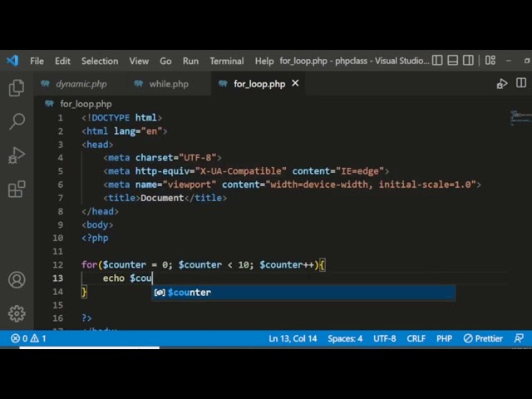Image resolution: width=532 pixels, height=399 pixels.
Task: Toggle secondary side bar layout icon
Action: (468, 61)
